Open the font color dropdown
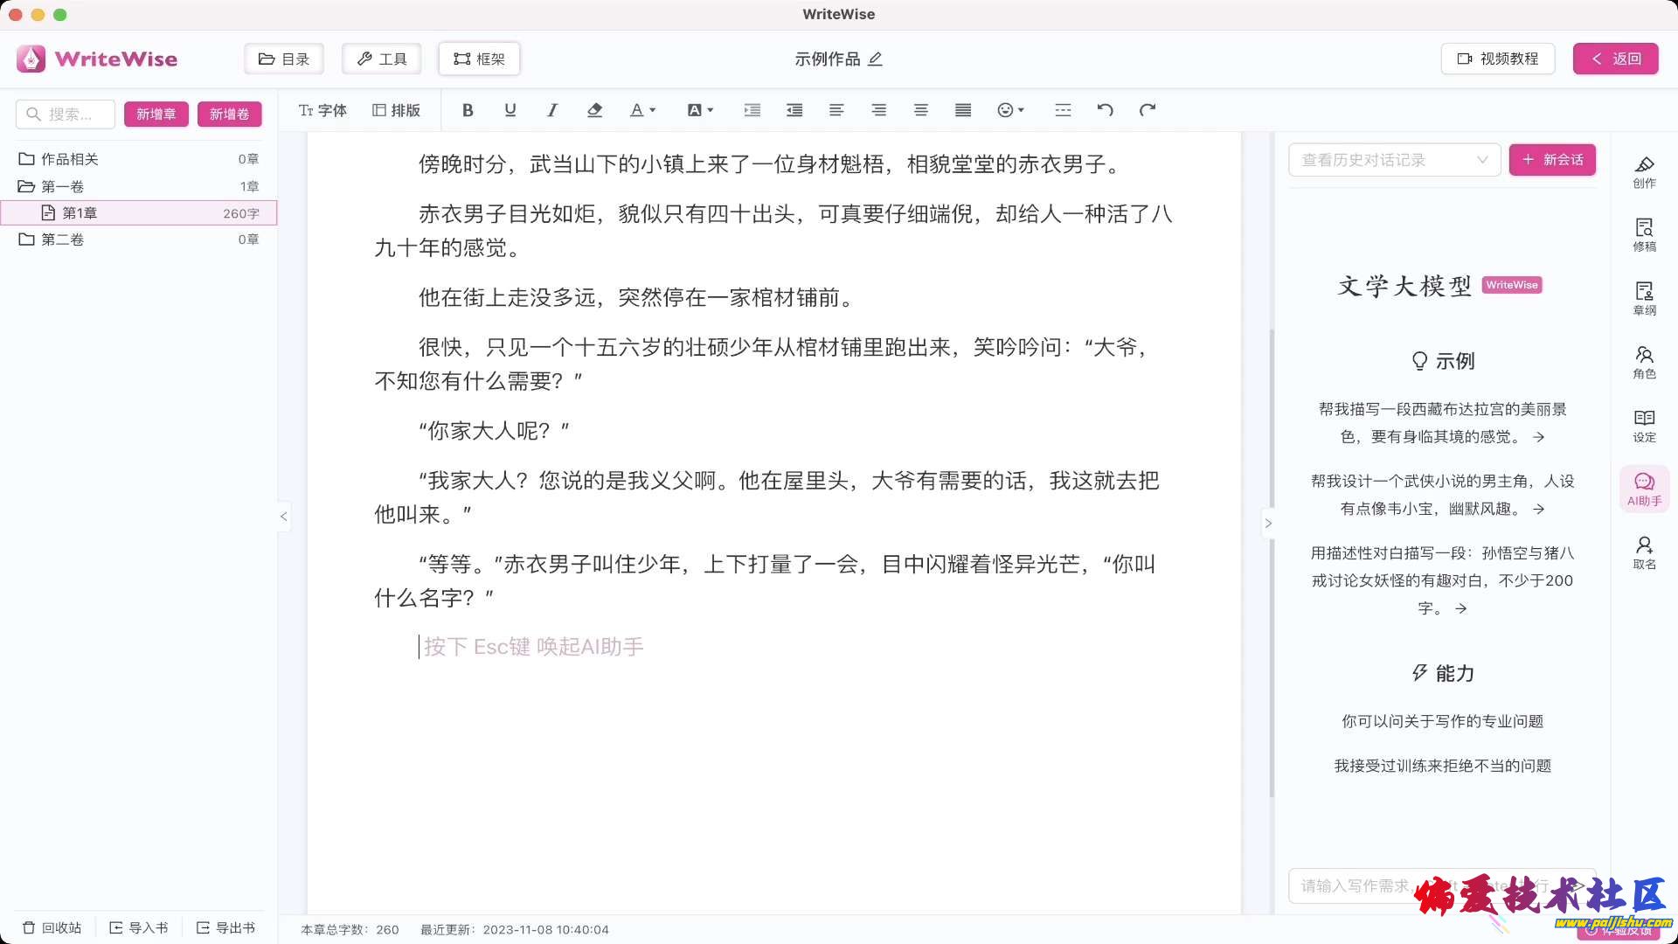This screenshot has width=1678, height=944. pyautogui.click(x=643, y=110)
